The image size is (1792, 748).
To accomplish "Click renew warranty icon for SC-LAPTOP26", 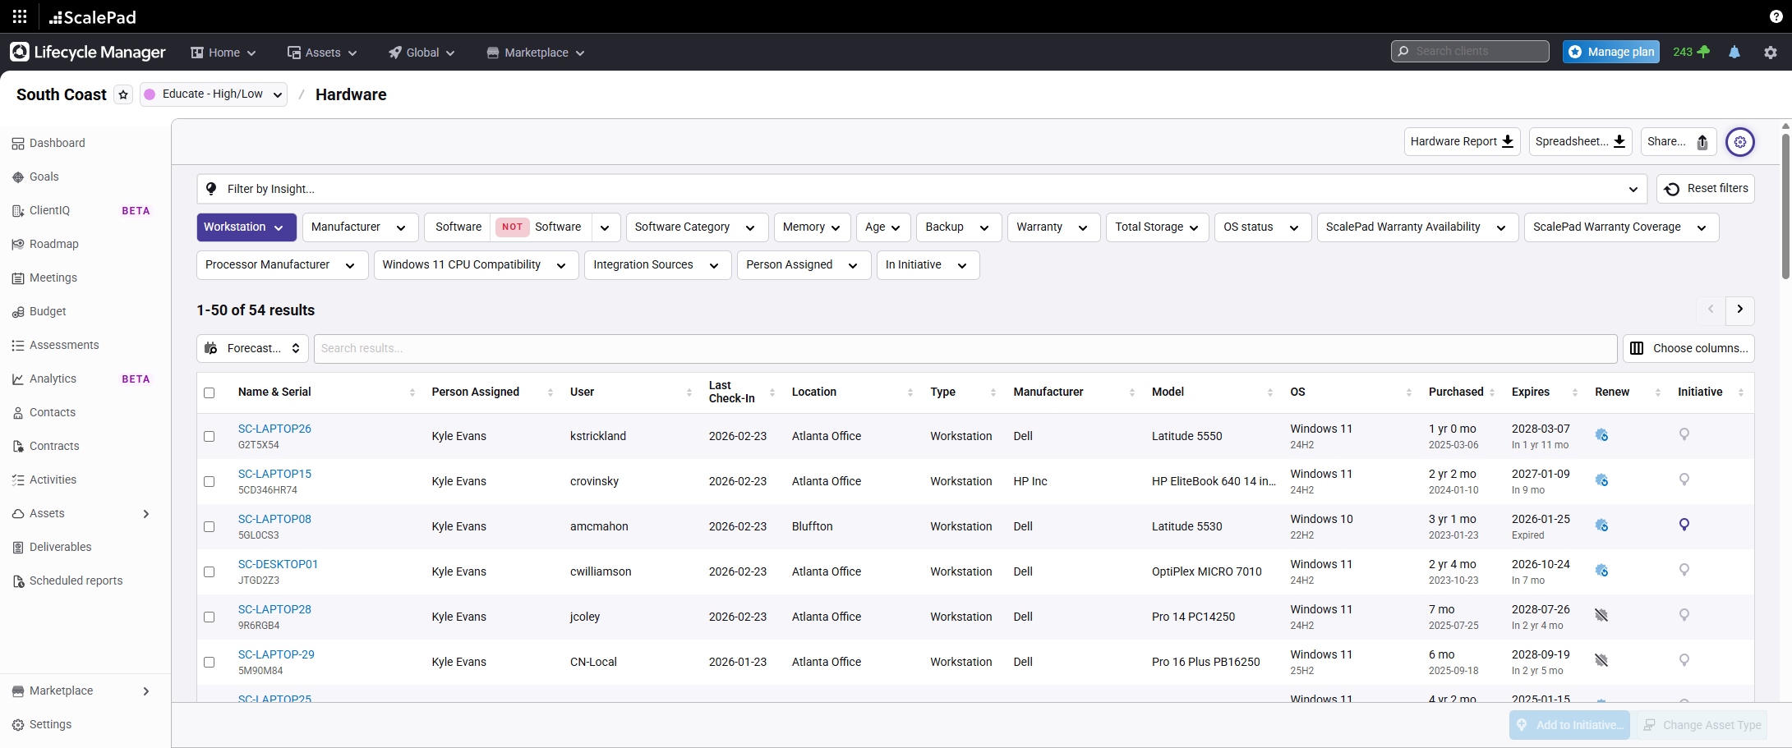I will (1601, 435).
